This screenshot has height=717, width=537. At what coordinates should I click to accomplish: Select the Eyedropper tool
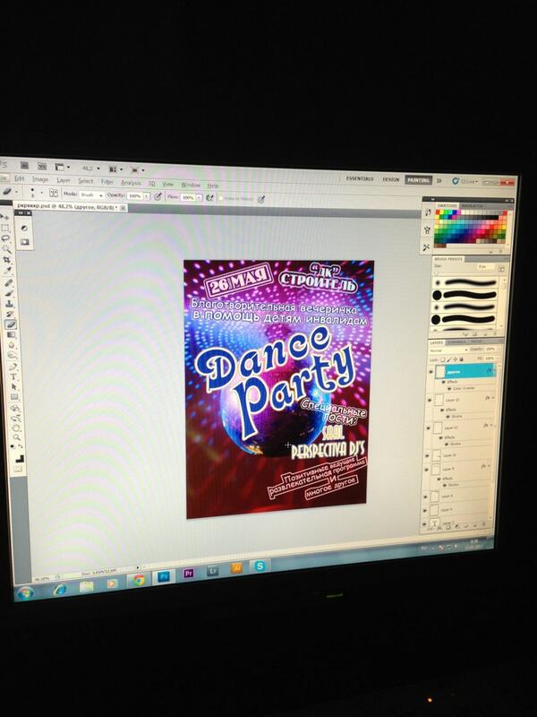(8, 272)
